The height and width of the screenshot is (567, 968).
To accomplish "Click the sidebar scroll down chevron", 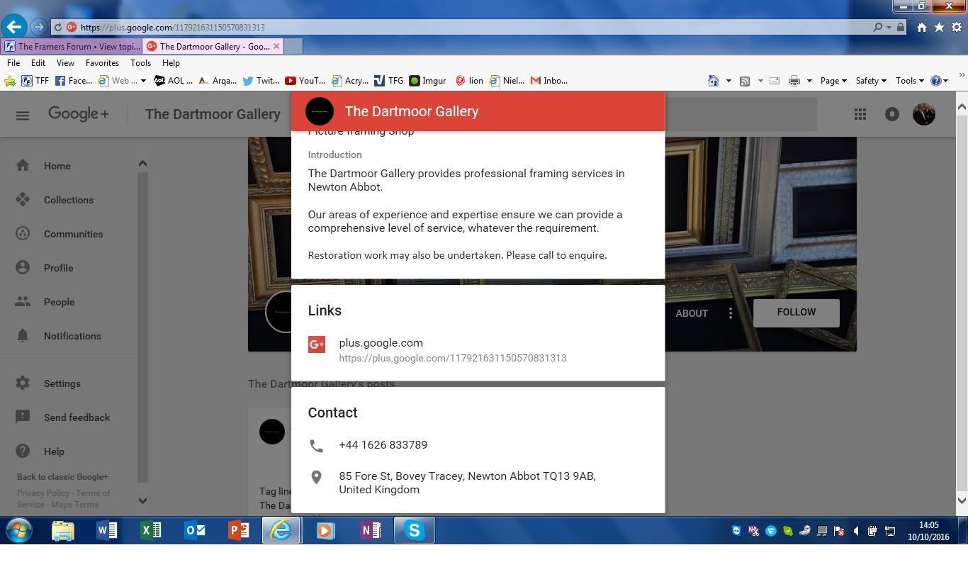I will 142,500.
